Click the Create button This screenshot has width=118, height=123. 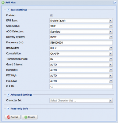pos(30,117)
